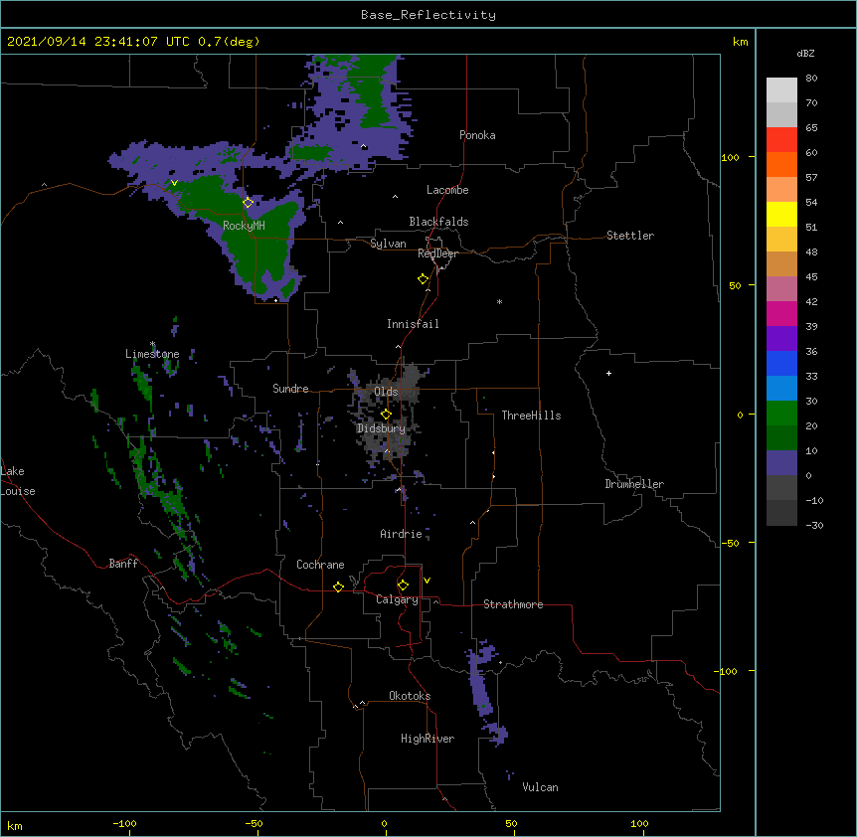857x837 pixels.
Task: Click the Ponoka city label
Action: pos(477,135)
